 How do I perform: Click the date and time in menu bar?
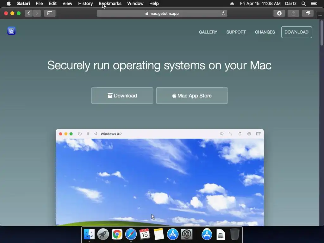260,3
